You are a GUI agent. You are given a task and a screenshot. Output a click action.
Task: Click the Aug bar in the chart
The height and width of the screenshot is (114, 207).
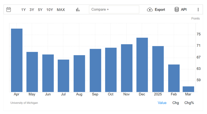point(79,74)
